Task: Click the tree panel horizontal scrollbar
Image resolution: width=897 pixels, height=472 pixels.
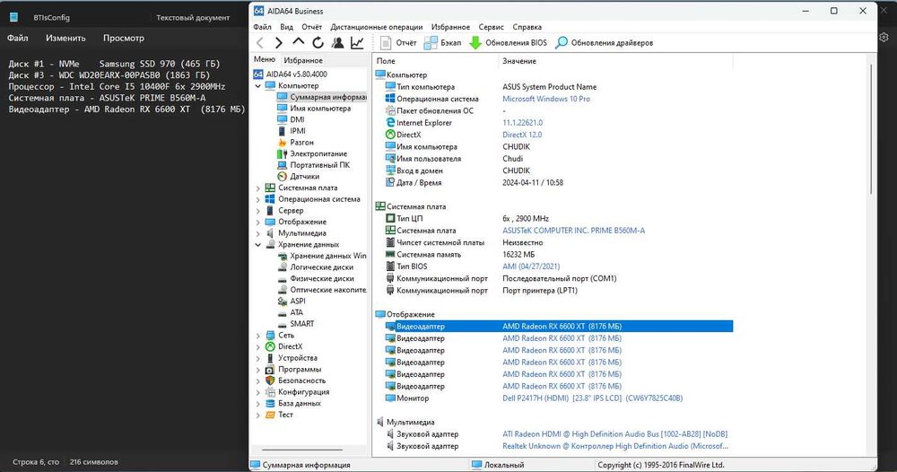Action: tap(302, 450)
